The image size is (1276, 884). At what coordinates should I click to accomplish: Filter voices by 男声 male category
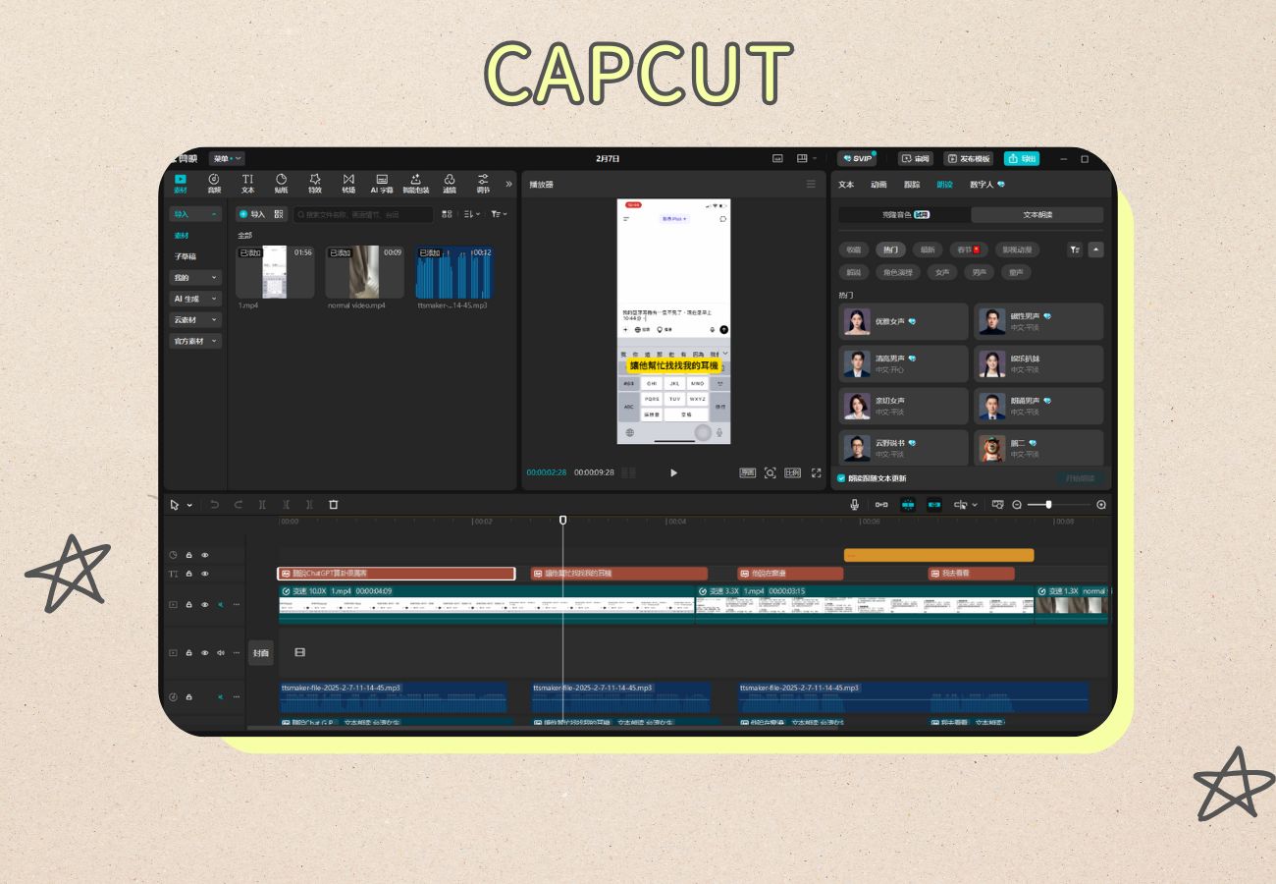tap(979, 272)
